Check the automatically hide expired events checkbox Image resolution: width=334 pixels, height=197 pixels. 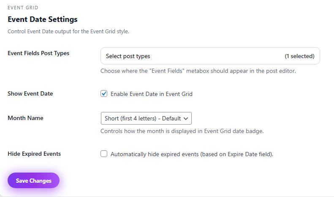104,154
